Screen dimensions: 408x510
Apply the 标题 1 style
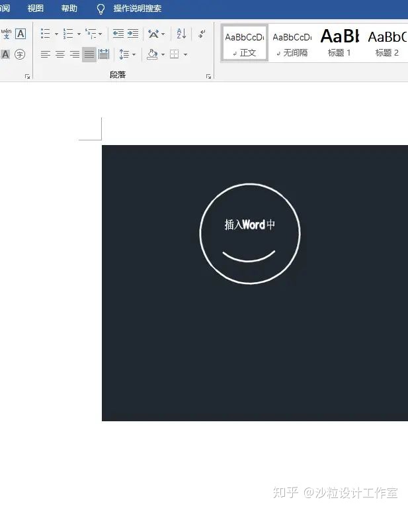[339, 42]
